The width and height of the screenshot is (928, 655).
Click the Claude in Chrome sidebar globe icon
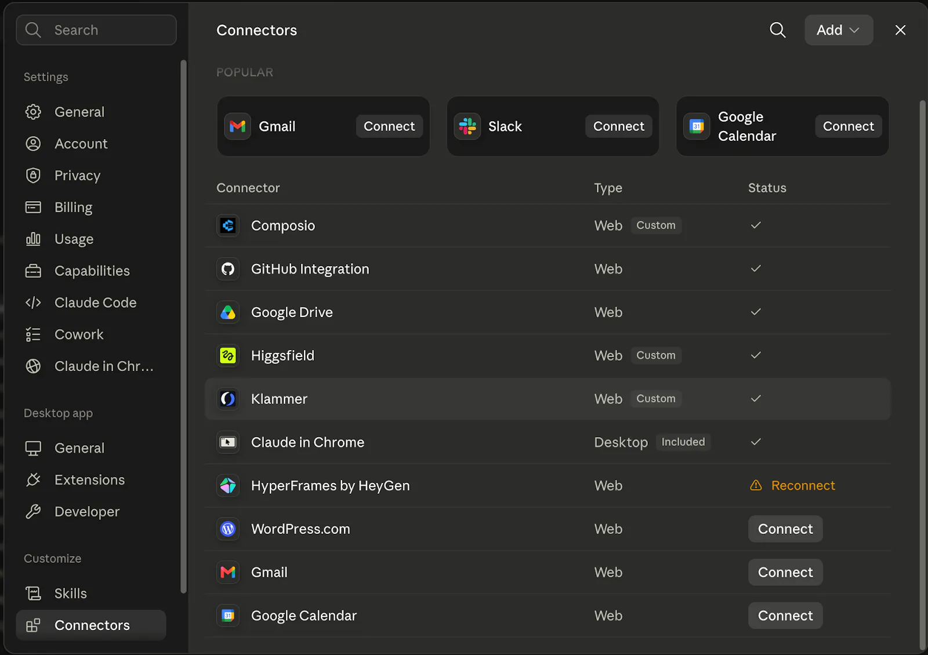(x=33, y=366)
